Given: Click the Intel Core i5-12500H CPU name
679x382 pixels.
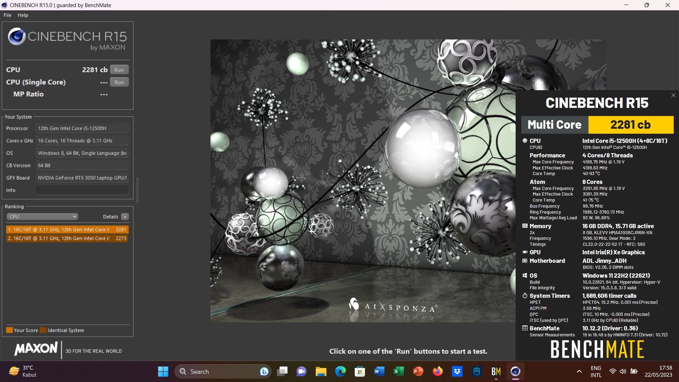Looking at the screenshot, I should pos(625,141).
